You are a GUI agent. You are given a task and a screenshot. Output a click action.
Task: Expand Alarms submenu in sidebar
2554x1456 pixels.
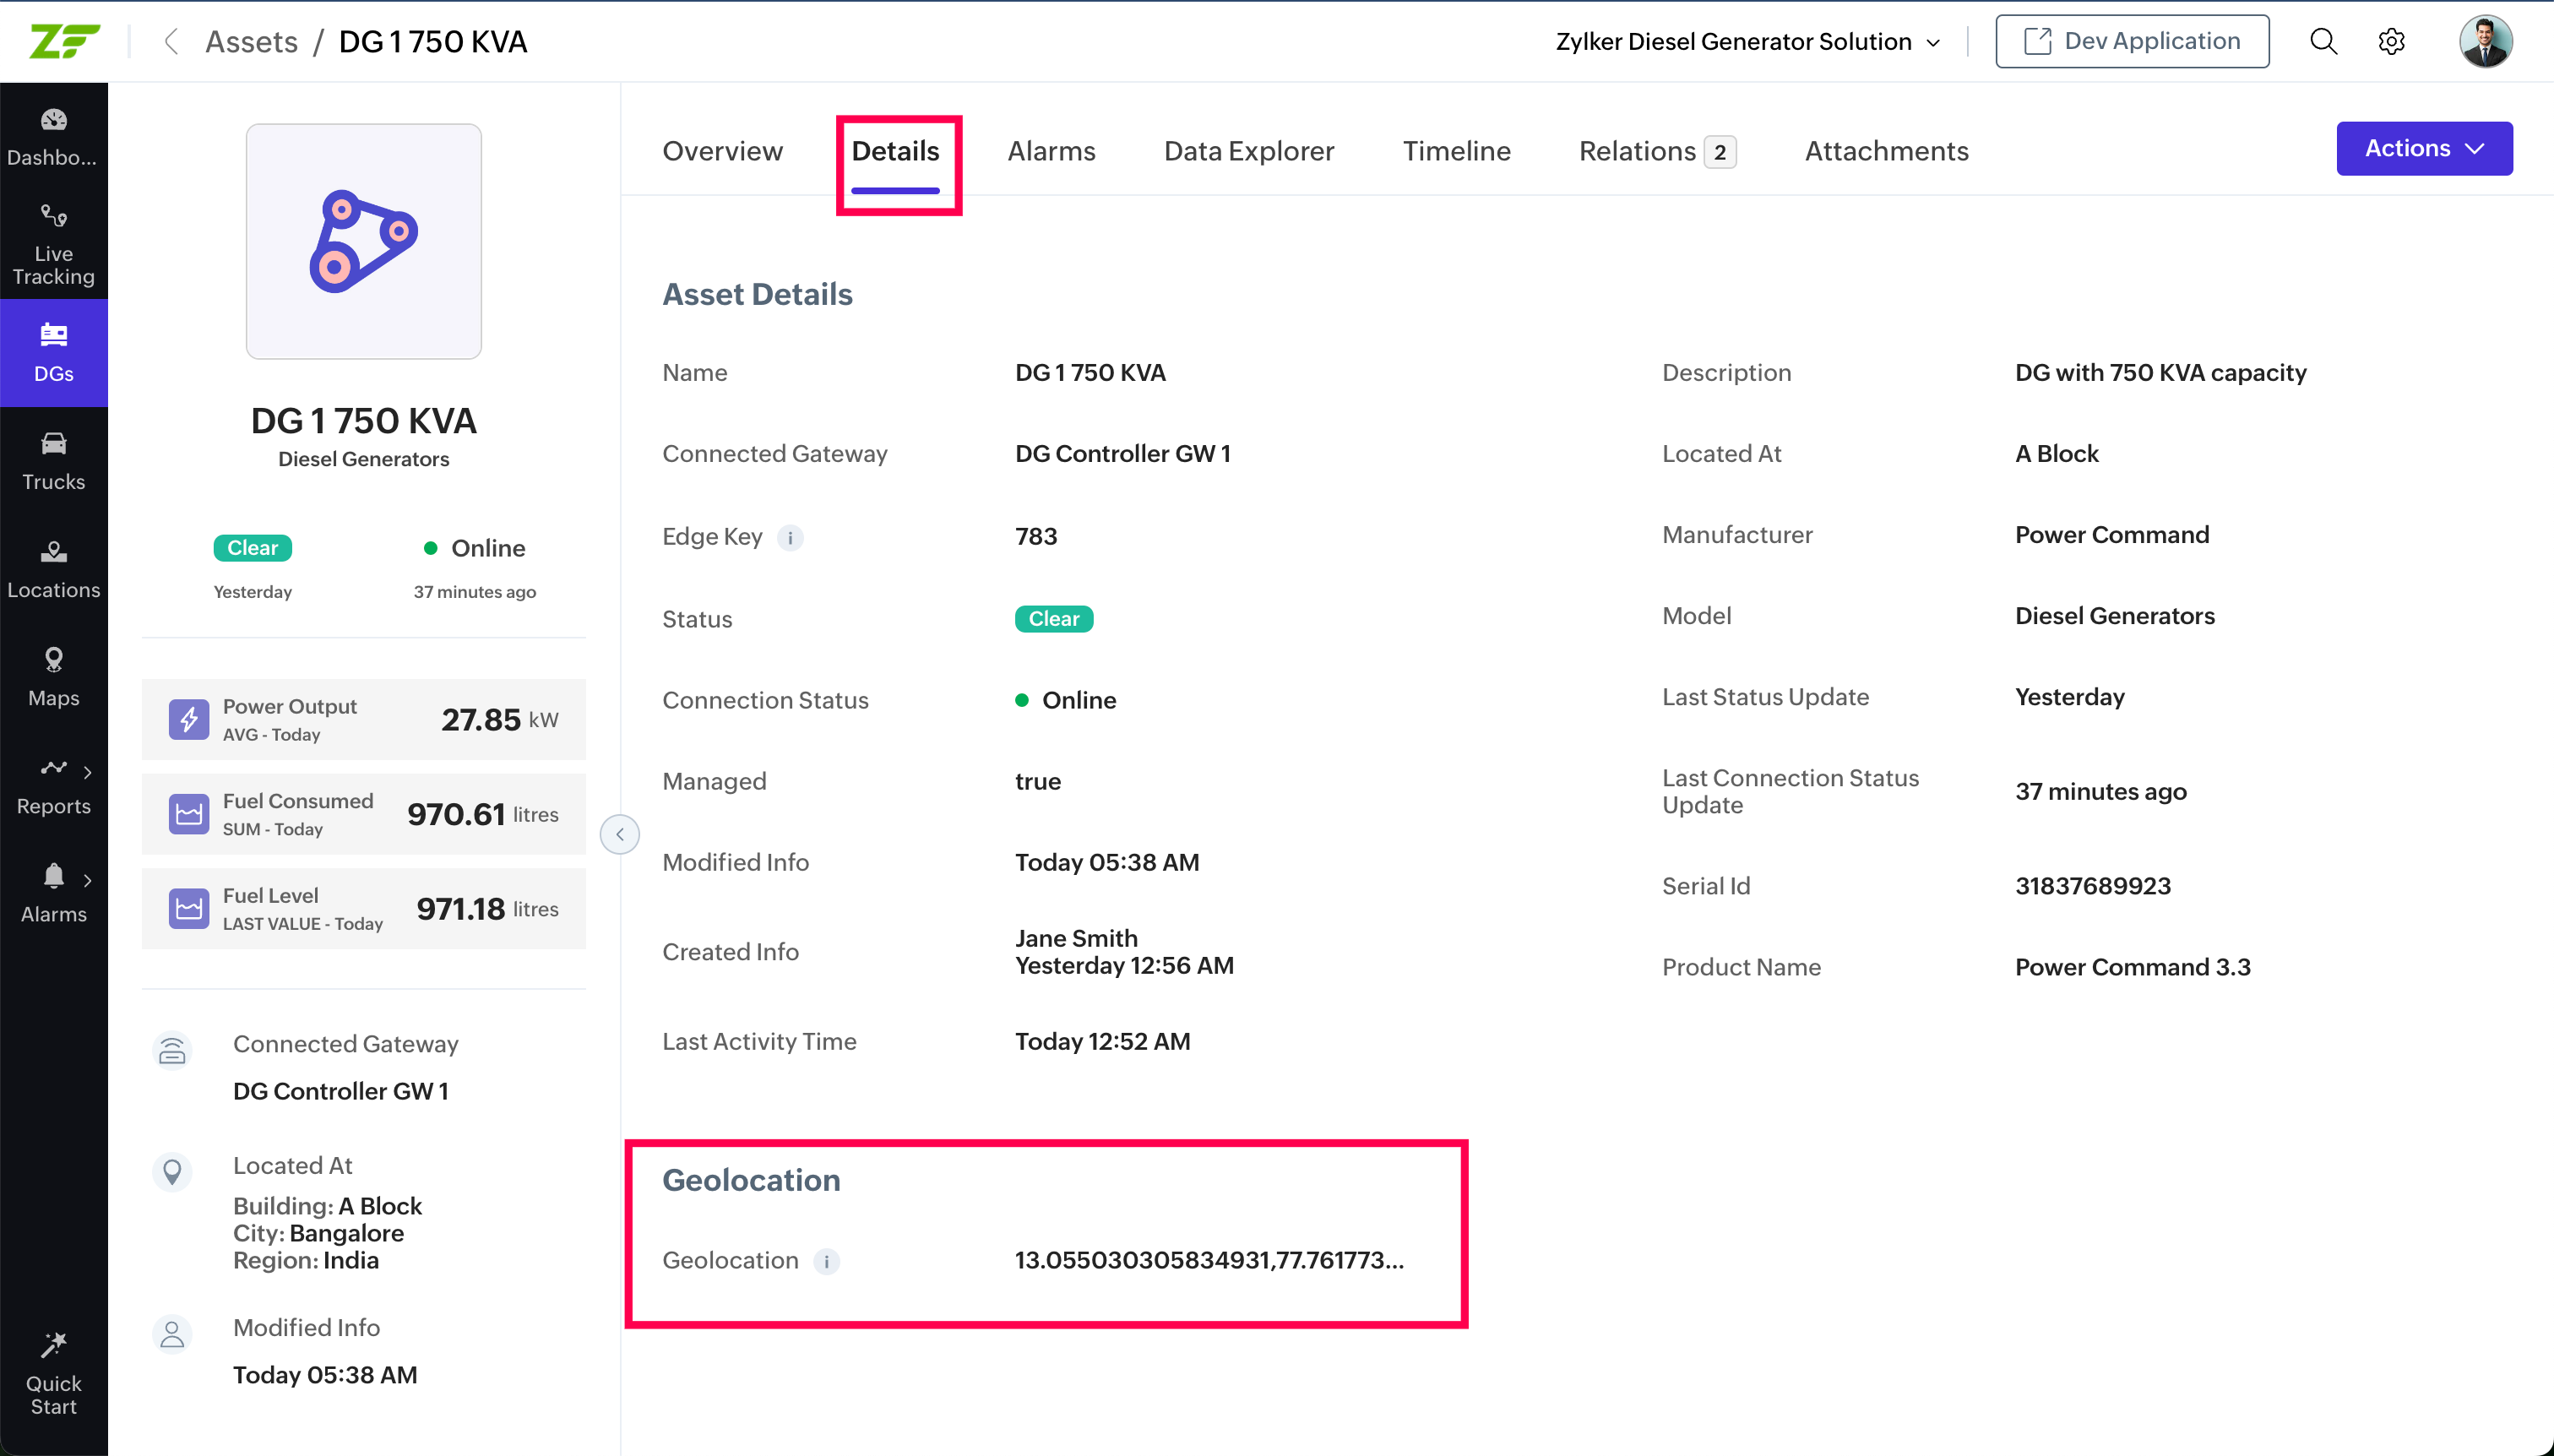[87, 880]
